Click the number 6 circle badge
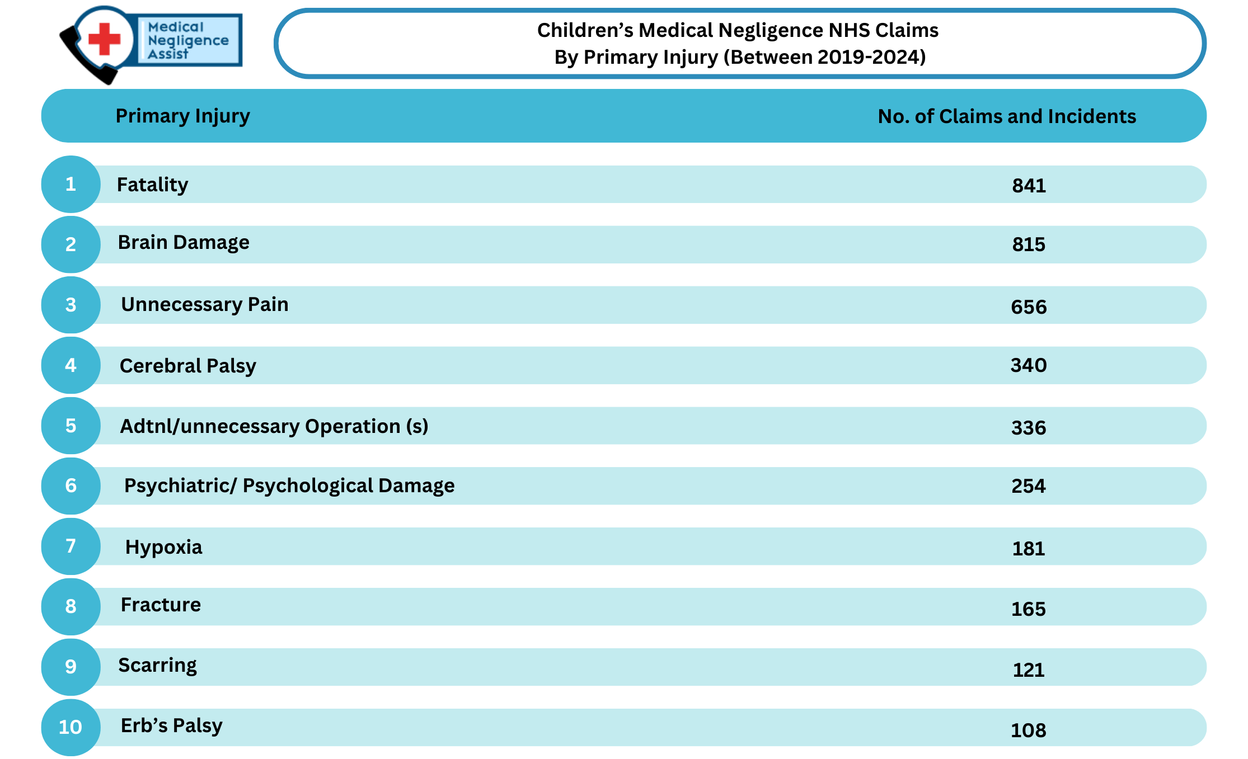Screen dimensions: 1248x759 71,485
